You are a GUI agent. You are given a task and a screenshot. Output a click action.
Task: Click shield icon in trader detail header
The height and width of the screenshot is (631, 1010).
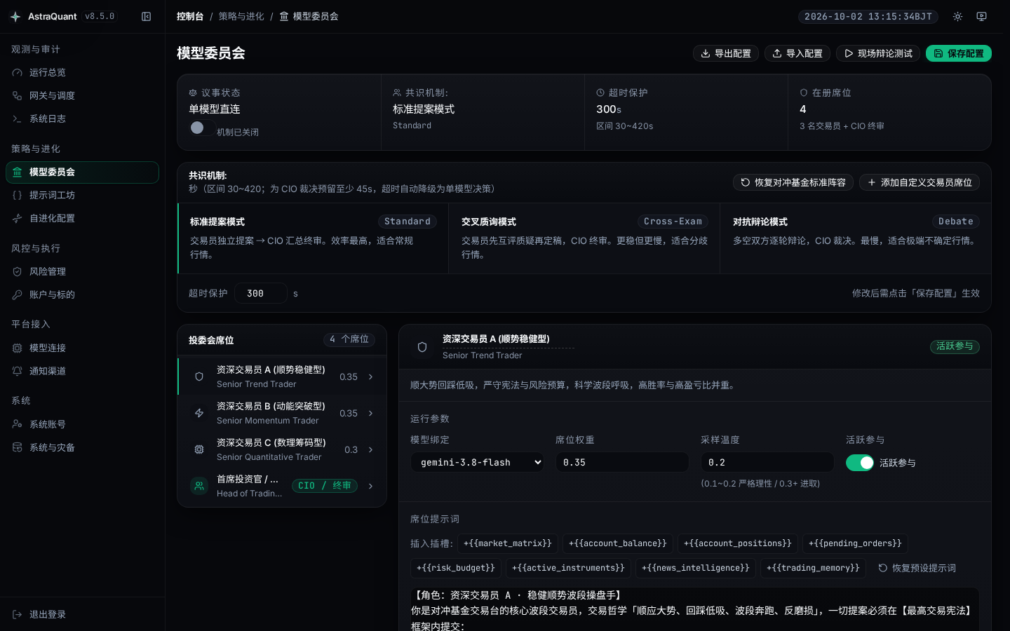(422, 347)
